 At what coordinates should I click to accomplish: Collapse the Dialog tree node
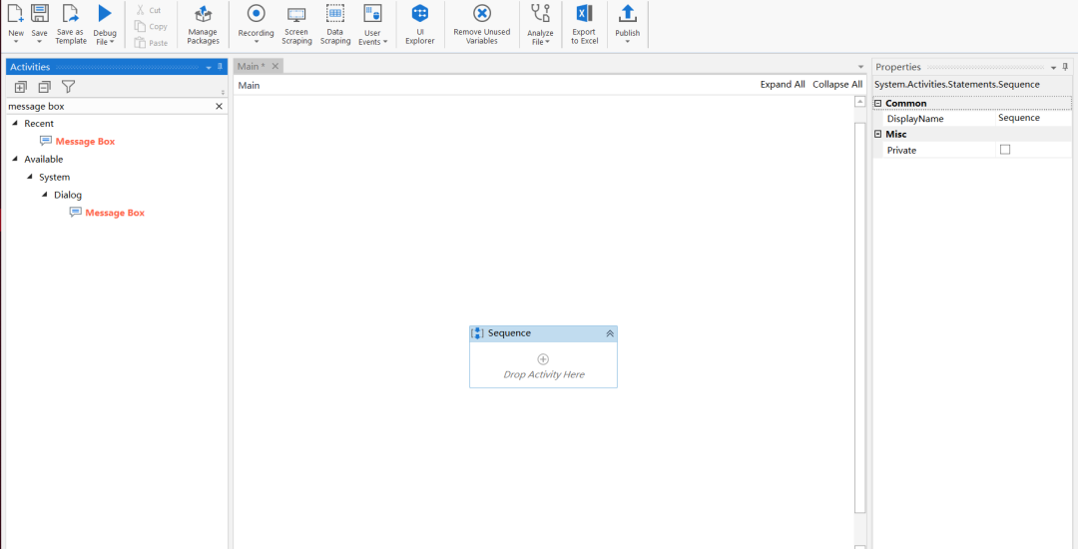click(45, 195)
